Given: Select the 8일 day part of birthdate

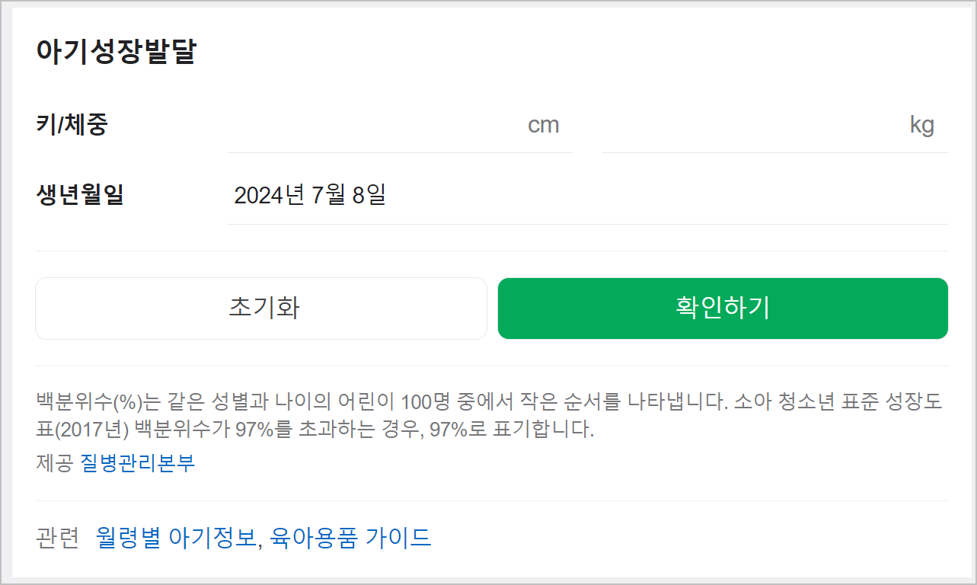Looking at the screenshot, I should (369, 196).
